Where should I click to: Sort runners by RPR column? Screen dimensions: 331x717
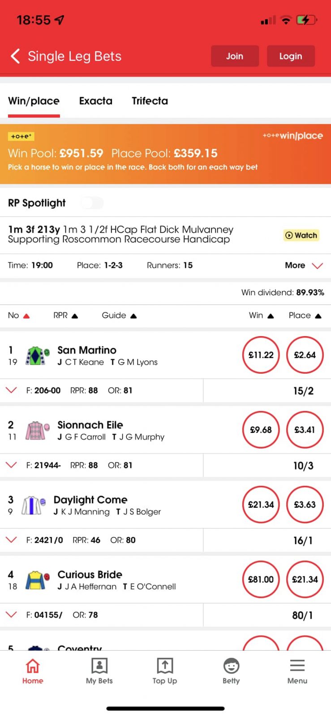(65, 315)
